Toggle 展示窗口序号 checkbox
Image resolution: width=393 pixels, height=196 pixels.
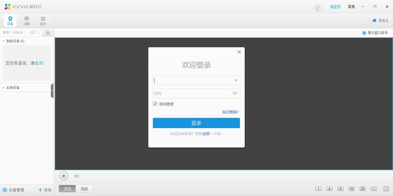pyautogui.click(x=364, y=33)
